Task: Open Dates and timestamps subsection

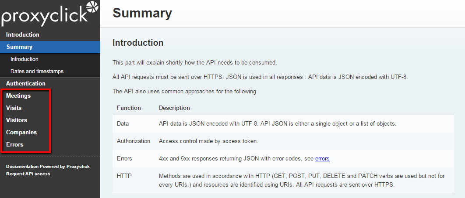Action: pos(37,71)
